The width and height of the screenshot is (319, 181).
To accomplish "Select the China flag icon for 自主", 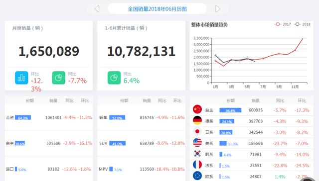I will pos(197,109).
